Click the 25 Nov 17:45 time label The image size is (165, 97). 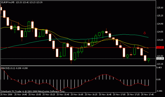pyautogui.click(x=148, y=94)
